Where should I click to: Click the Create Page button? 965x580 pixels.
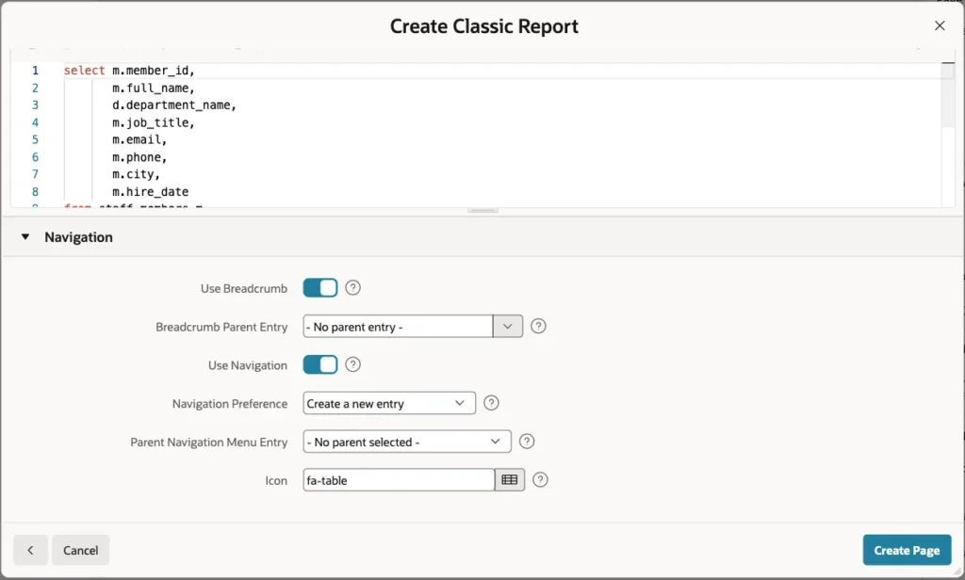tap(908, 550)
